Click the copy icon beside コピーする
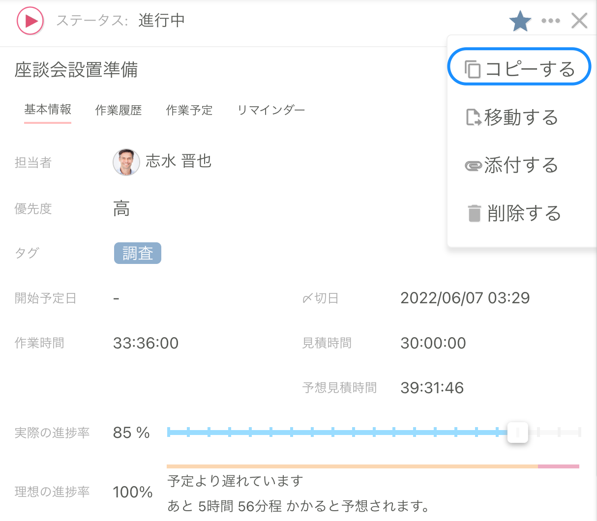 click(x=474, y=69)
